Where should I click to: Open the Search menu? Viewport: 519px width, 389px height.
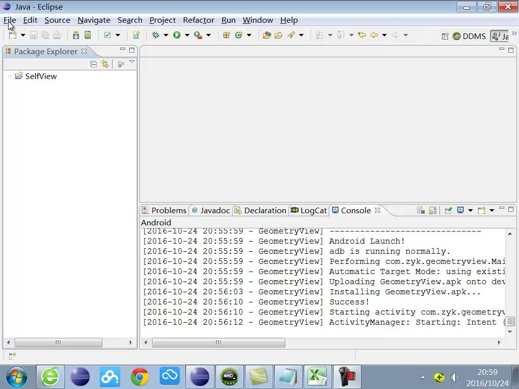point(130,20)
